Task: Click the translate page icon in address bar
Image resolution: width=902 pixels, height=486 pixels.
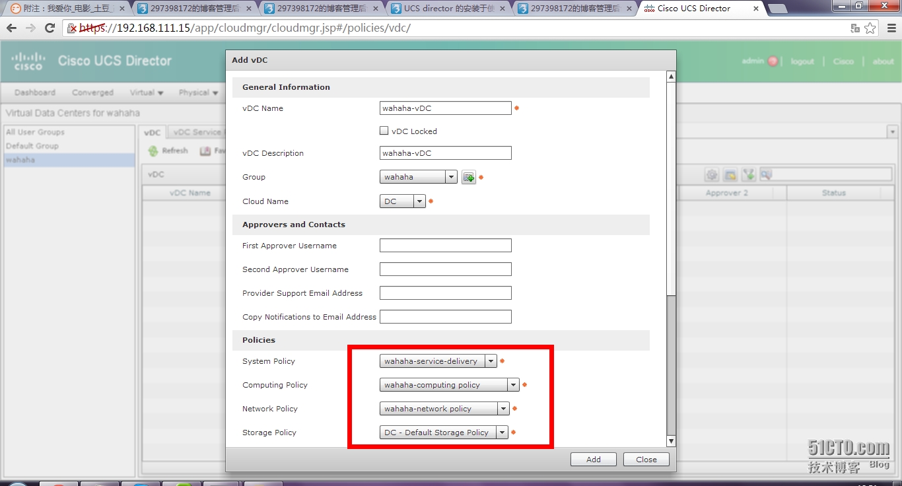Action: pos(855,28)
